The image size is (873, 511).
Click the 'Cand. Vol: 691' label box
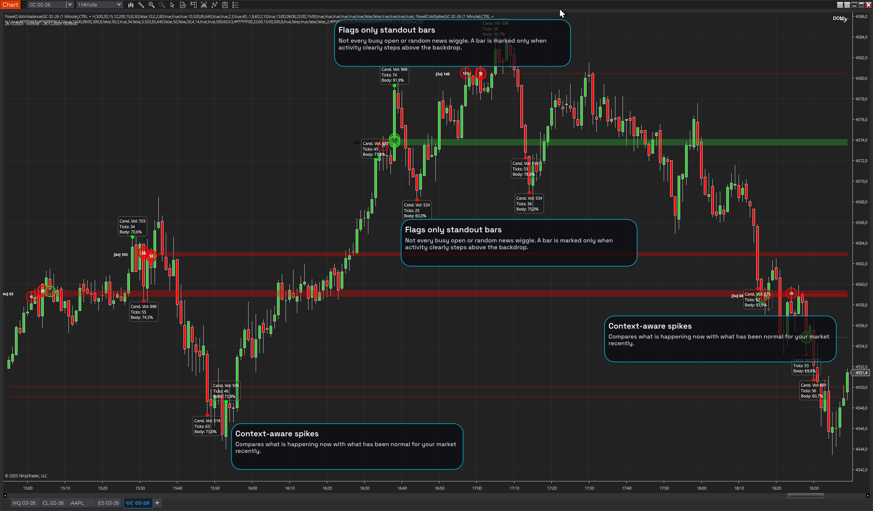coord(814,391)
